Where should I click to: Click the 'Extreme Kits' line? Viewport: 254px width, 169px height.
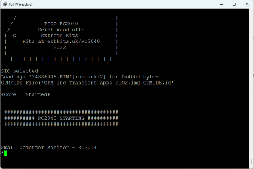click(x=59, y=36)
